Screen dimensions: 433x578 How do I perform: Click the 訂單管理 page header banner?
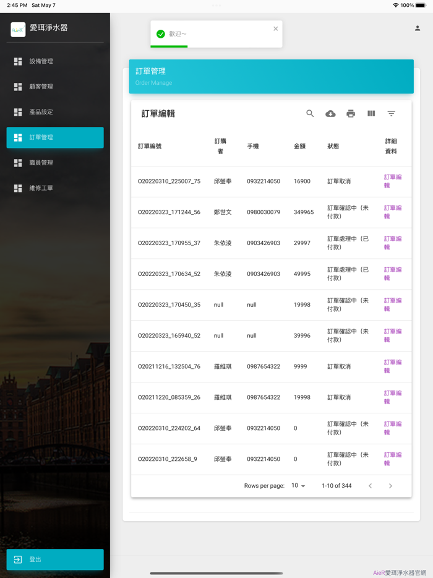click(x=271, y=76)
